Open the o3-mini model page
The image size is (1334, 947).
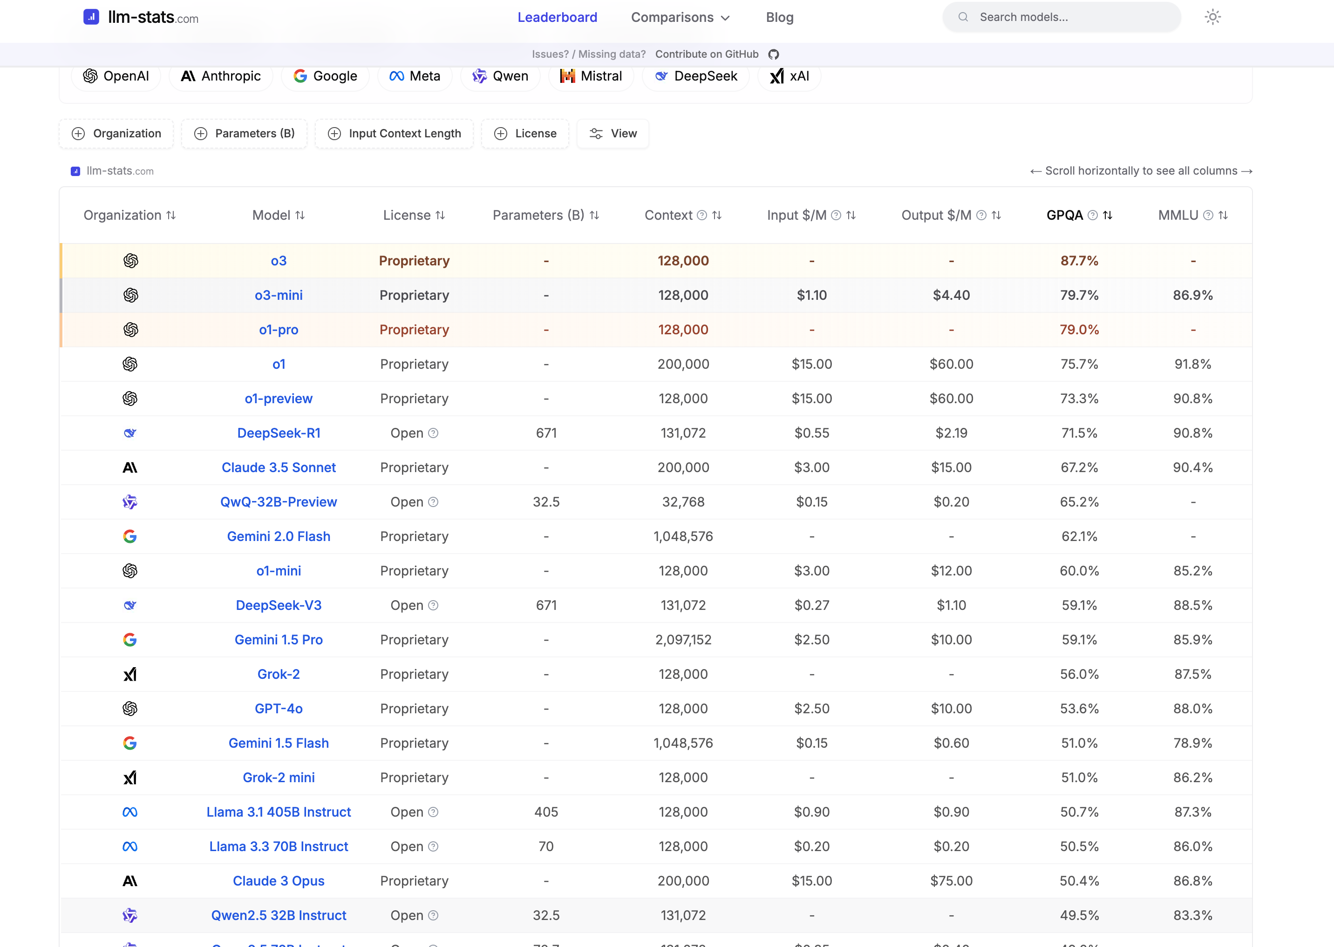(x=279, y=295)
